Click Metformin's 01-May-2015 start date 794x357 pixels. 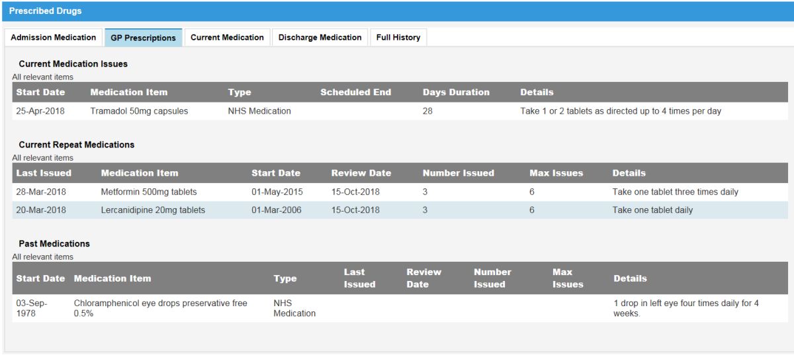point(276,192)
